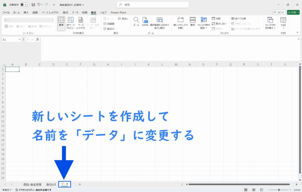The height and width of the screenshot is (192, 302).
Task: Toggle the 自動保存 switch
Action: (24, 5)
